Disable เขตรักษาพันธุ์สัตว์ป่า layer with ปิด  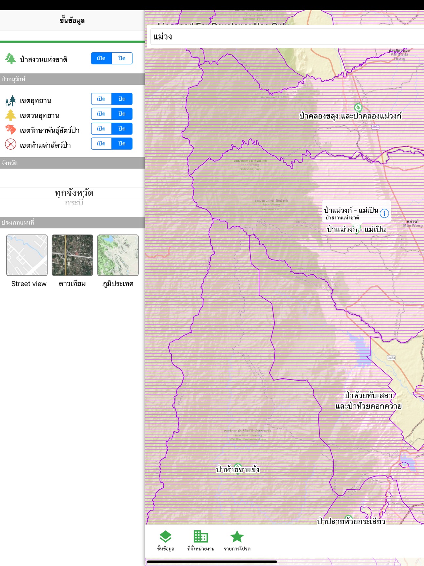point(122,129)
